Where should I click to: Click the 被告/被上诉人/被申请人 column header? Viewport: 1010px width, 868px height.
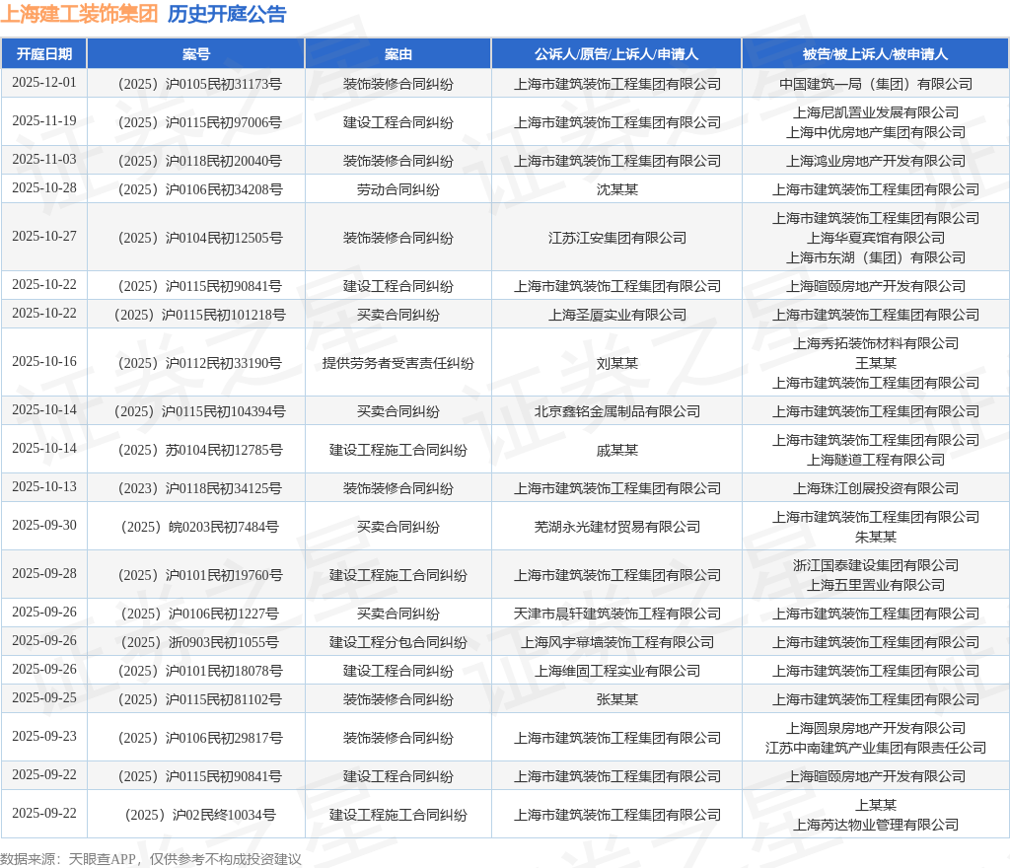876,54
